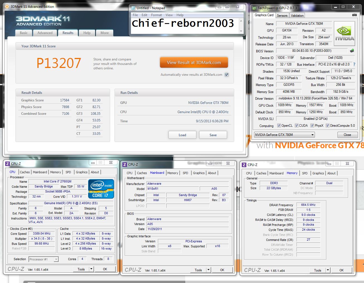Viewport: 364px width, 283px height.
Task: Switch to the Advanced tab in 3DMark
Action: (45, 33)
